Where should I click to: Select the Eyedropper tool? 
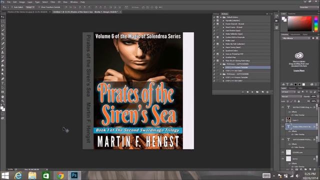pyautogui.click(x=2, y=39)
